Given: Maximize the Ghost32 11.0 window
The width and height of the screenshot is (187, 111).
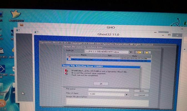Looking at the screenshot, I should tap(169, 35).
